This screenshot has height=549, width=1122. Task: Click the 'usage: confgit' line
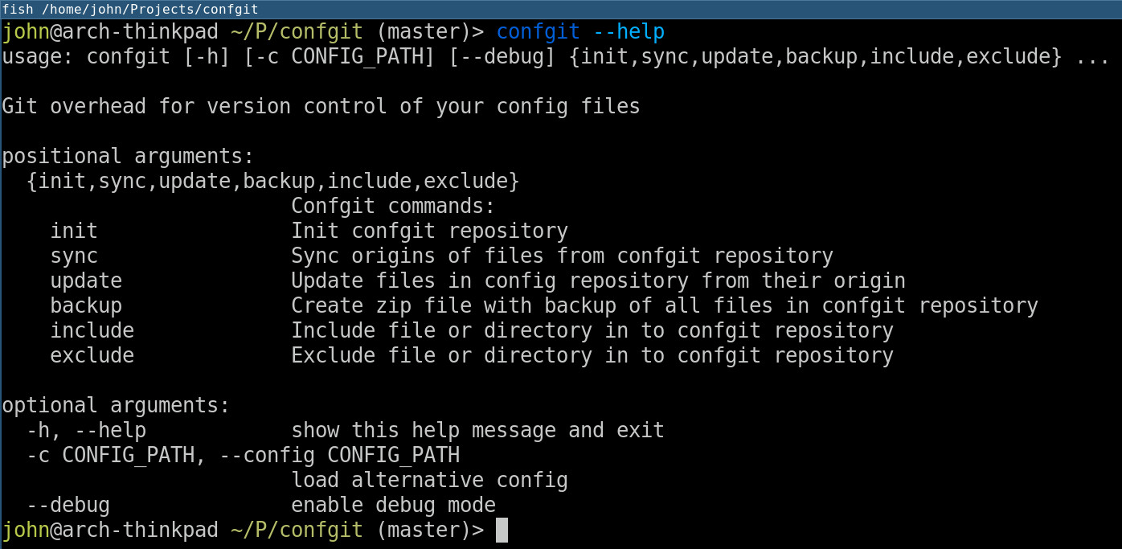click(x=556, y=57)
